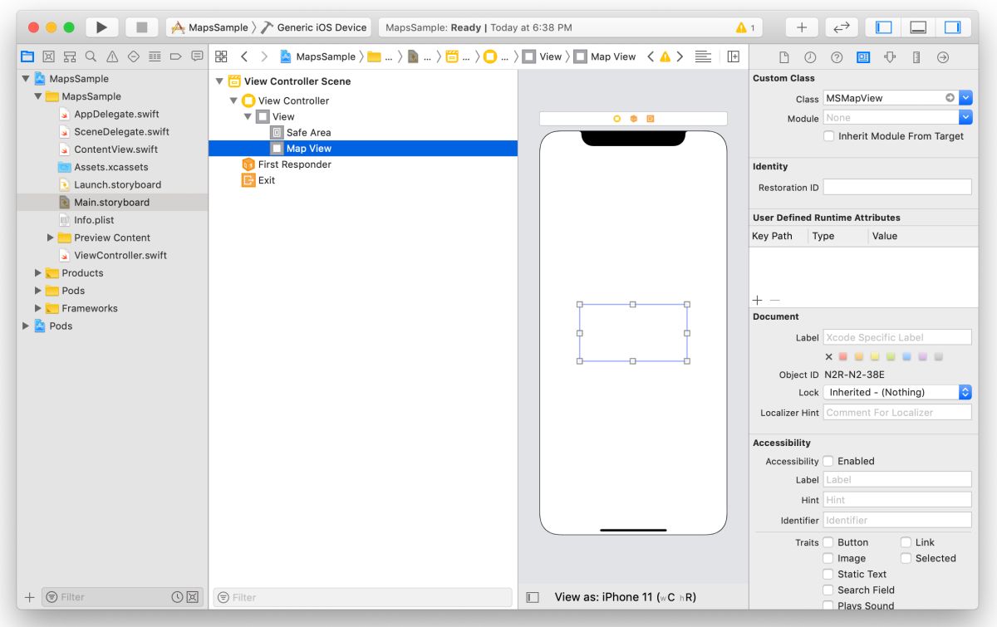This screenshot has width=997, height=627.
Task: Check the Selected trait
Action: (906, 558)
